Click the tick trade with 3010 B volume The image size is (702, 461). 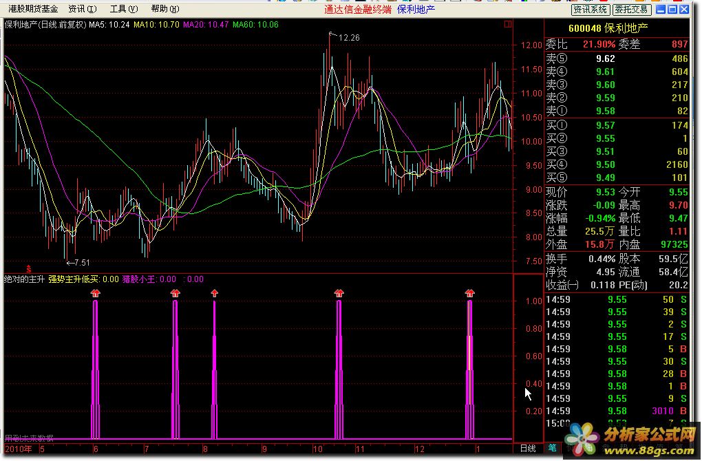tap(617, 411)
